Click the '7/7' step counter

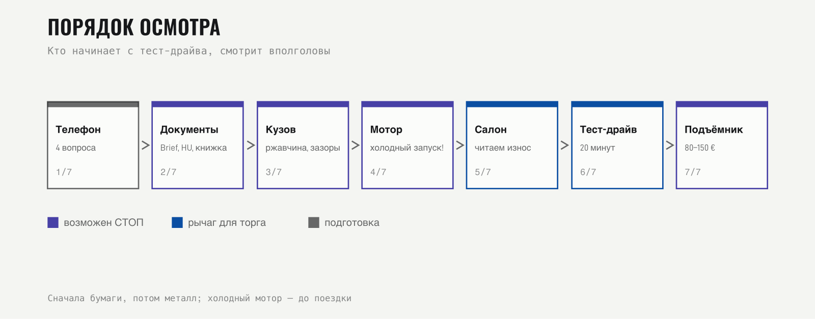click(x=693, y=172)
